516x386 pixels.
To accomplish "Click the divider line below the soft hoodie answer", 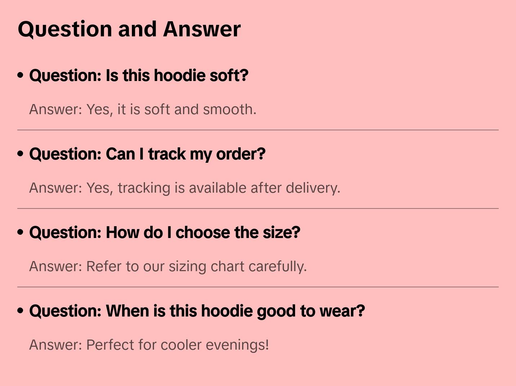I will (258, 130).
